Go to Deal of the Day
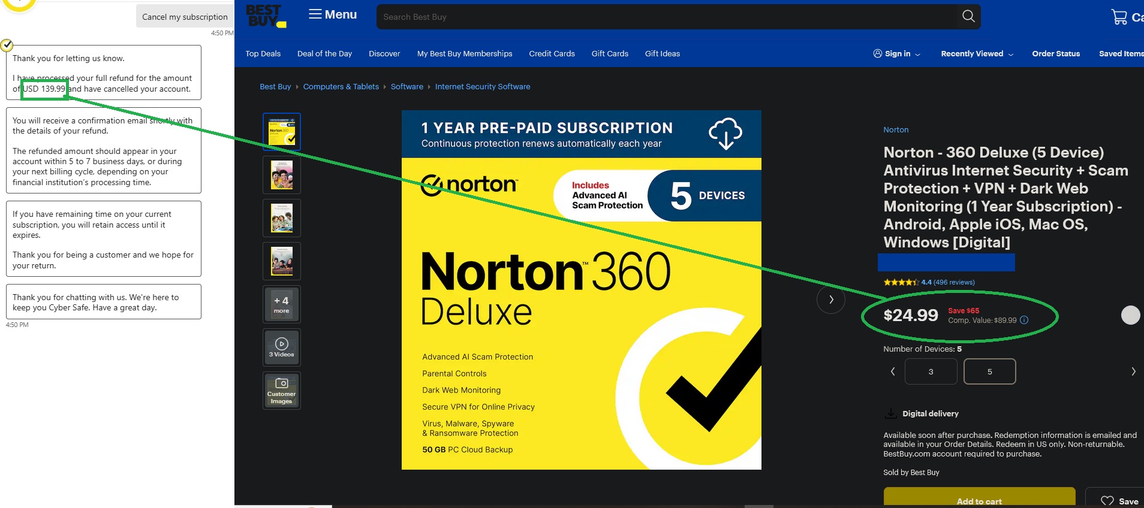Image resolution: width=1144 pixels, height=508 pixels. pyautogui.click(x=324, y=53)
